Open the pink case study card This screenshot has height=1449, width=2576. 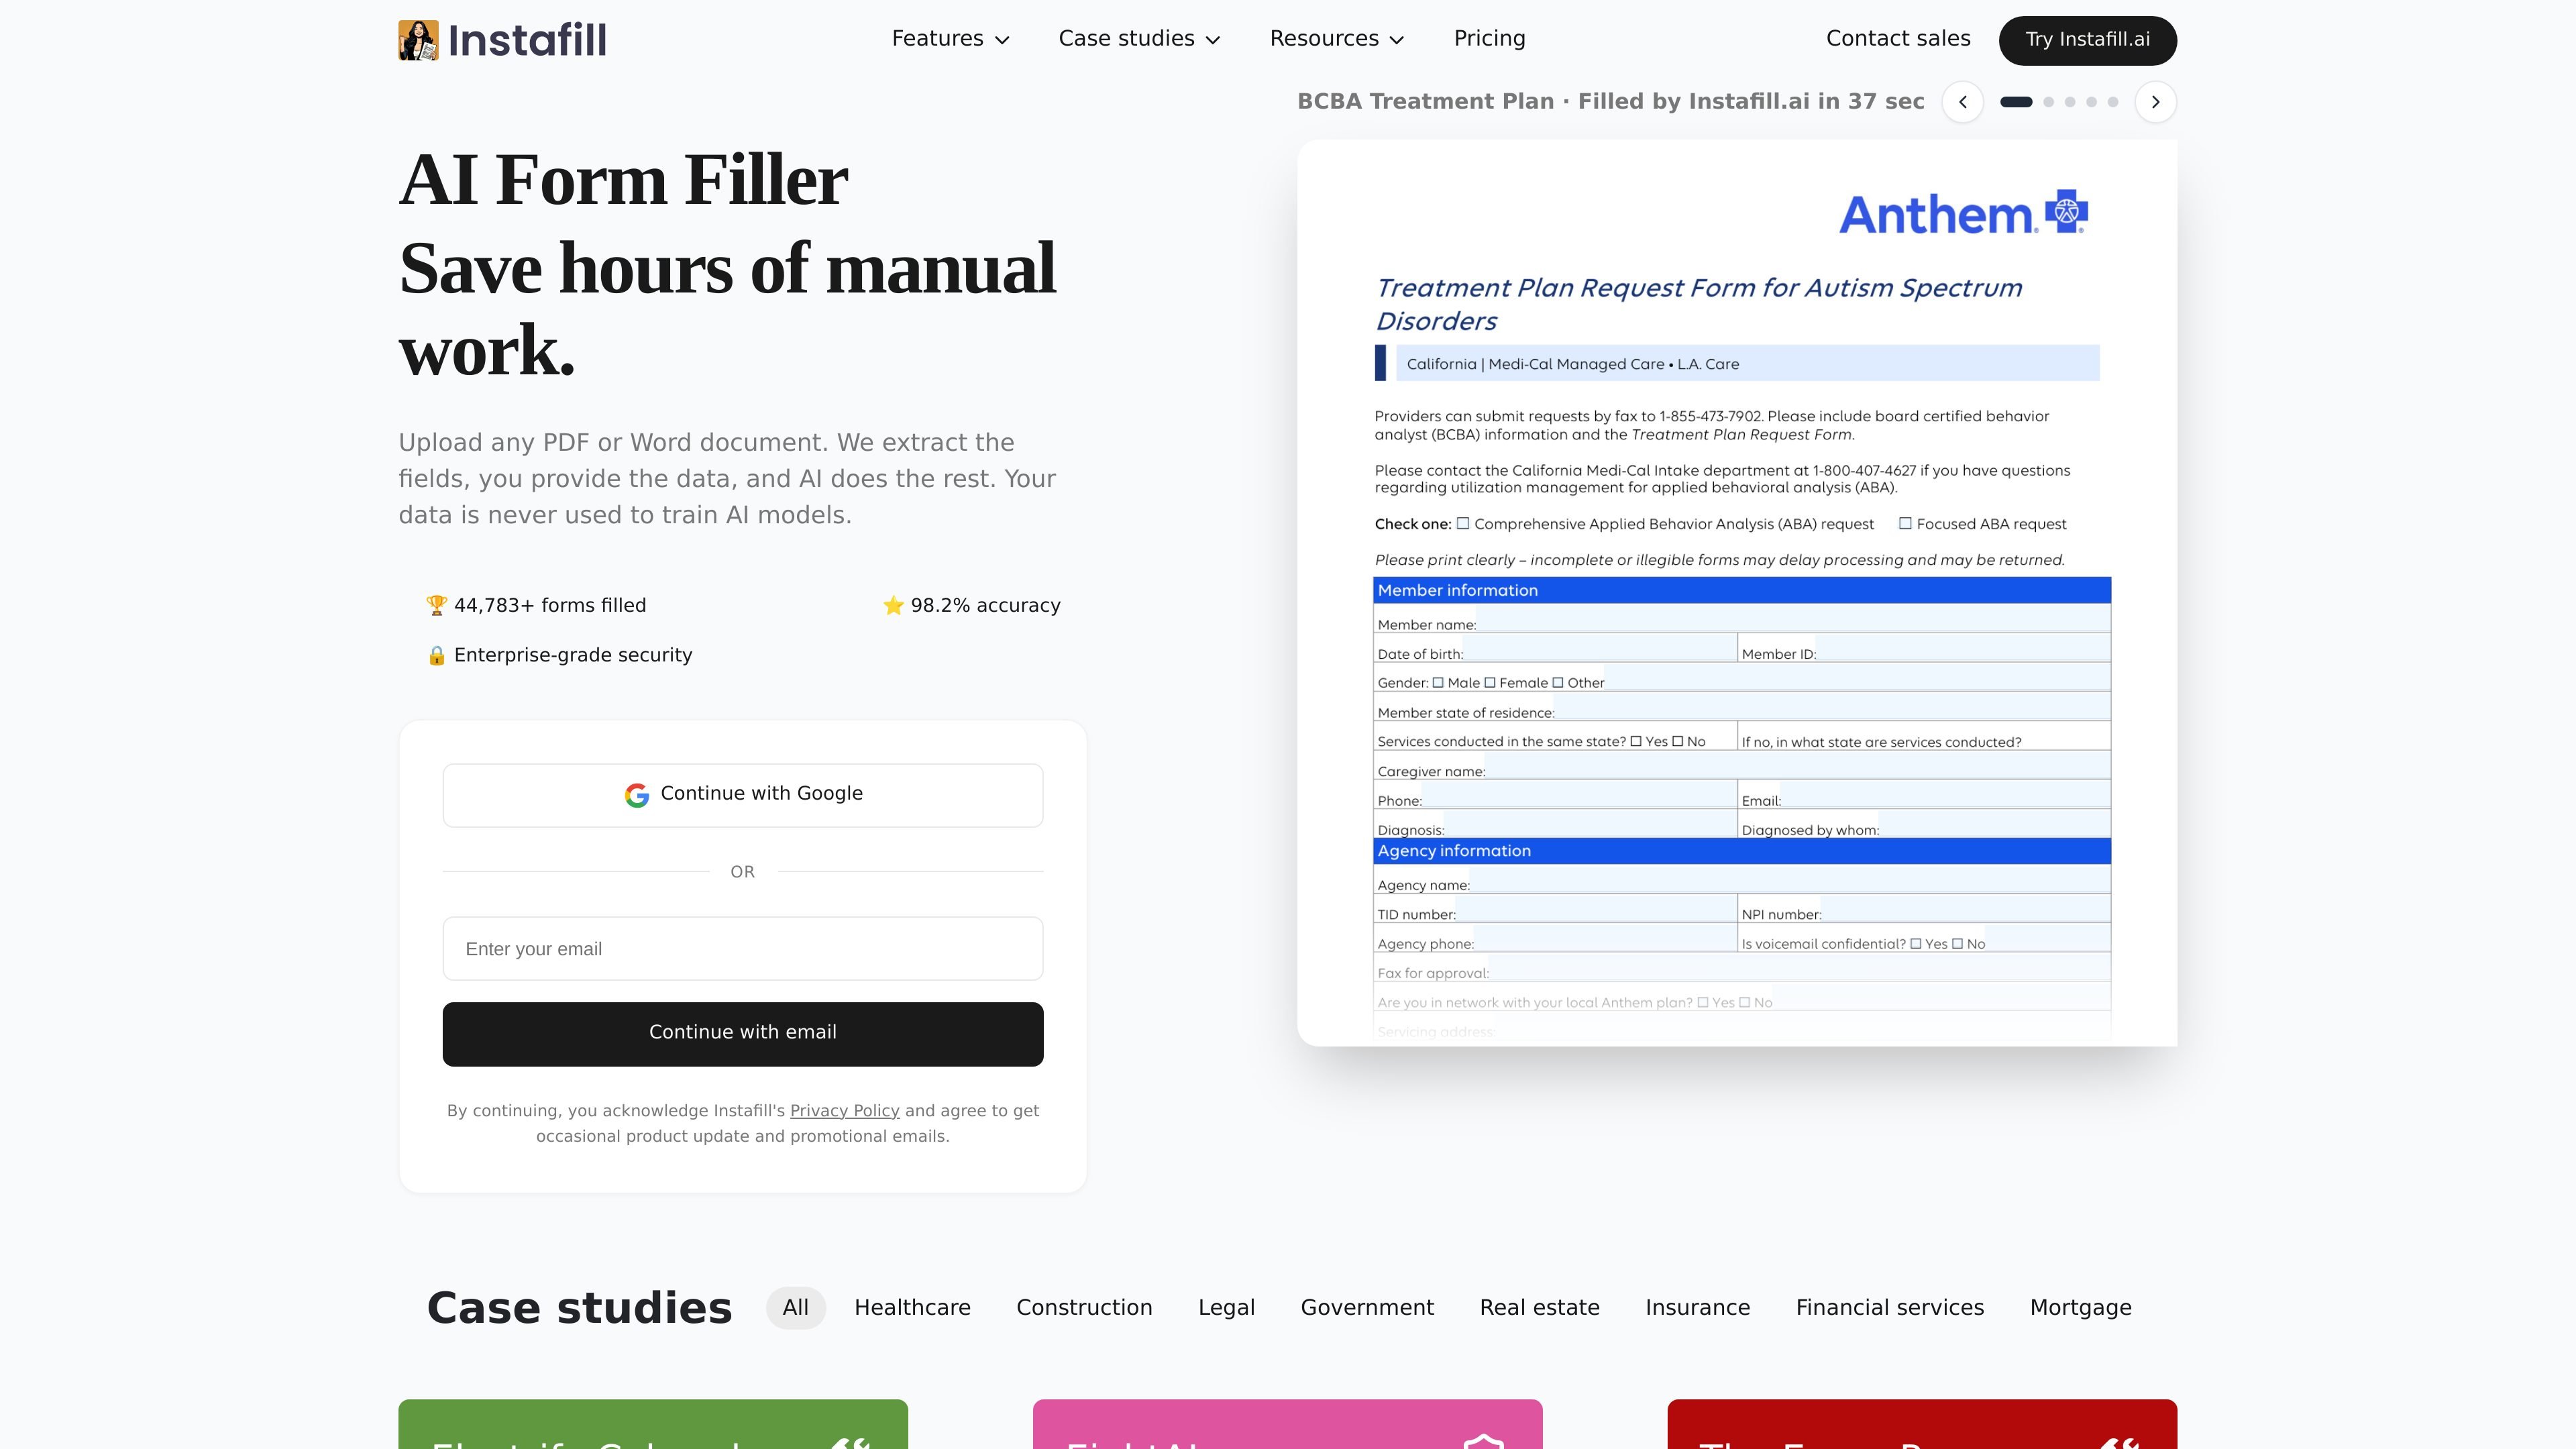click(x=1287, y=1424)
